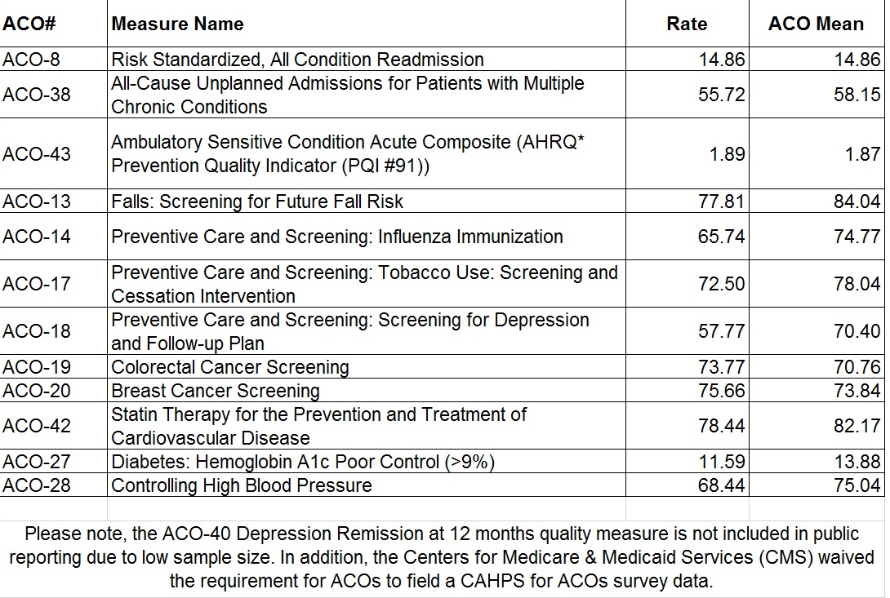Select the ACO-43 identifier cell
This screenshot has height=598, width=890.
(36, 154)
